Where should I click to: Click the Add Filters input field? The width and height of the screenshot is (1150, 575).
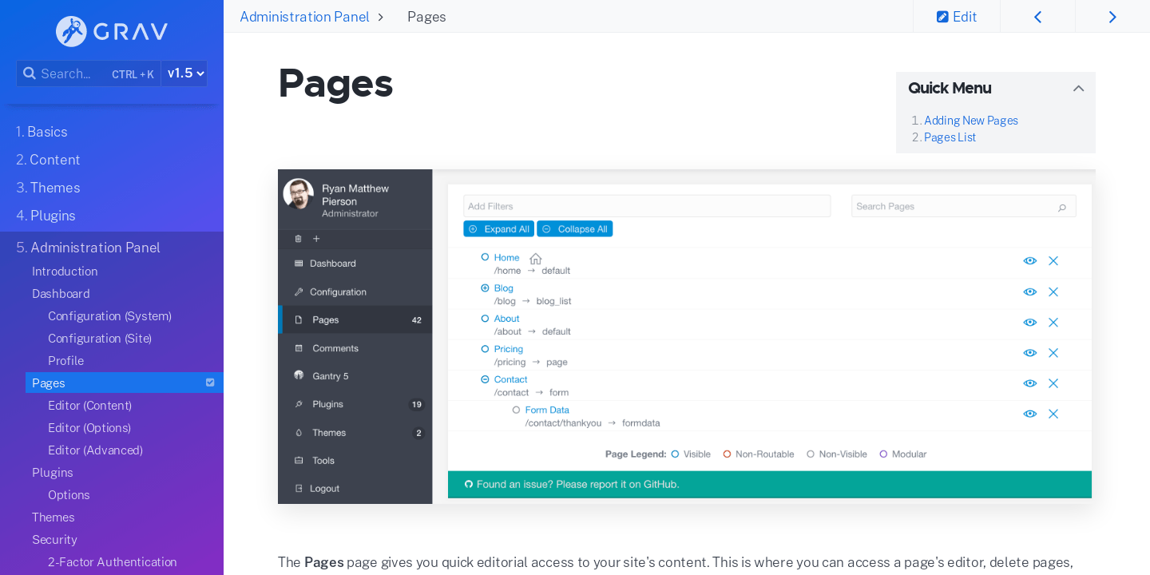[x=647, y=205]
